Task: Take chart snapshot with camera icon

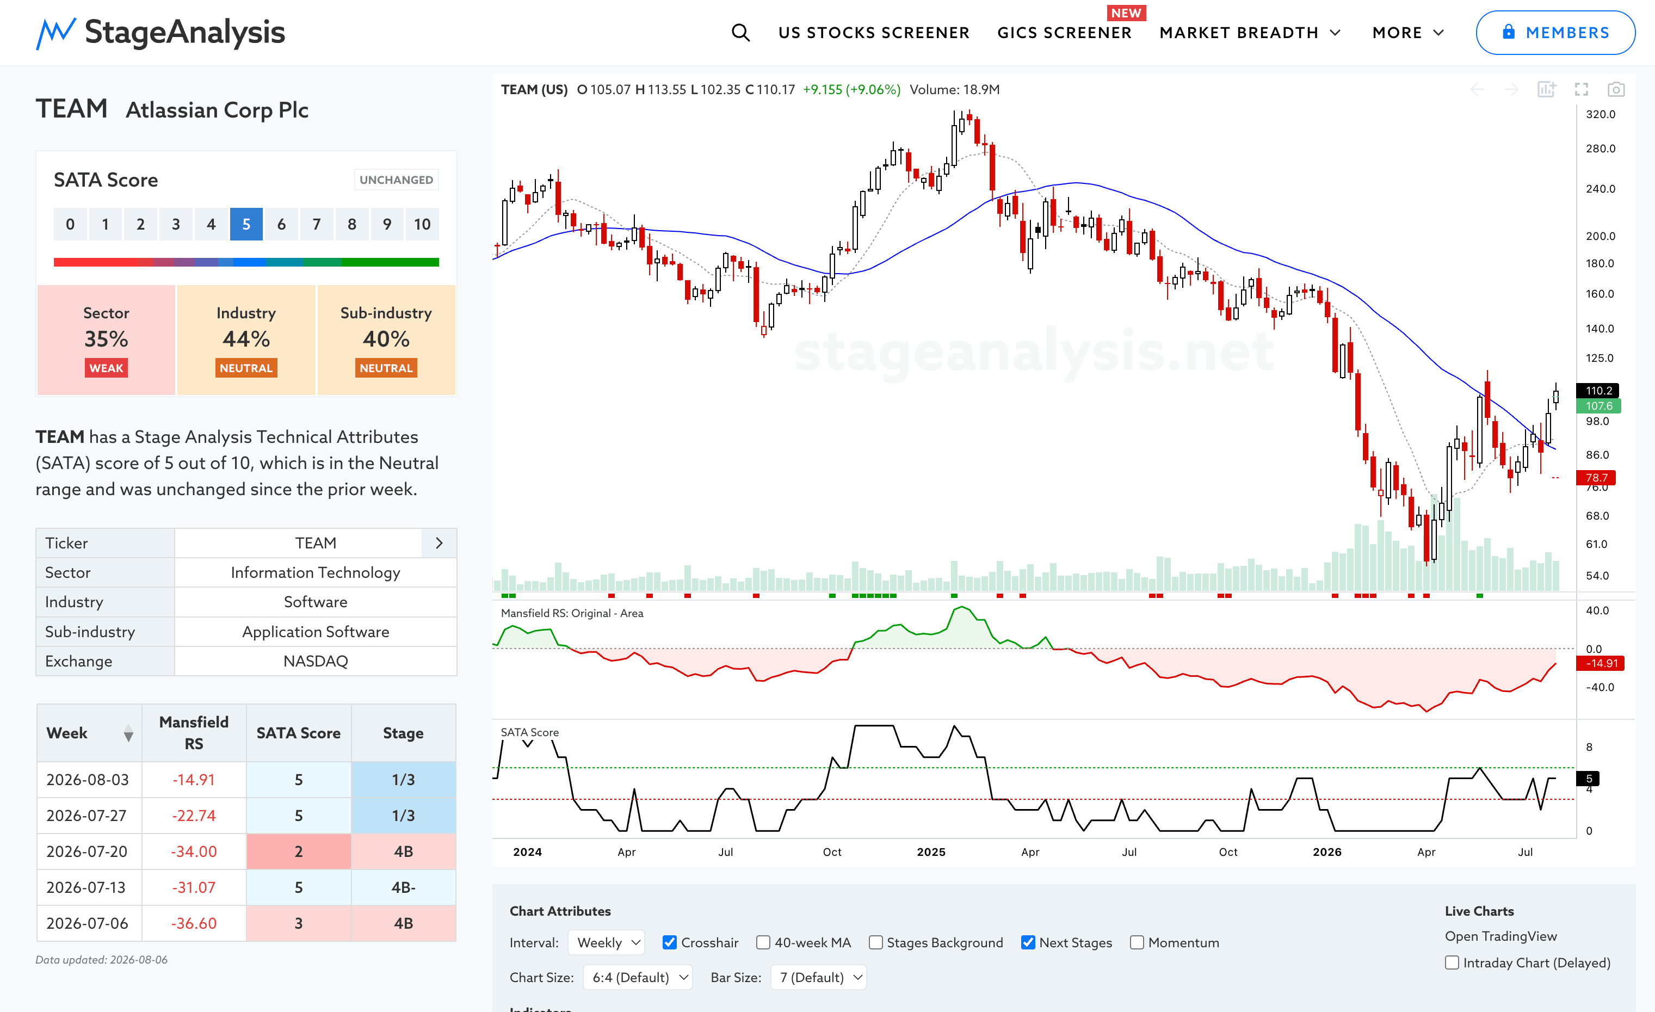Action: tap(1616, 89)
